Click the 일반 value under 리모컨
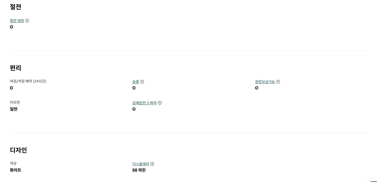Image resolution: width=377 pixels, height=182 pixels. pyautogui.click(x=14, y=109)
